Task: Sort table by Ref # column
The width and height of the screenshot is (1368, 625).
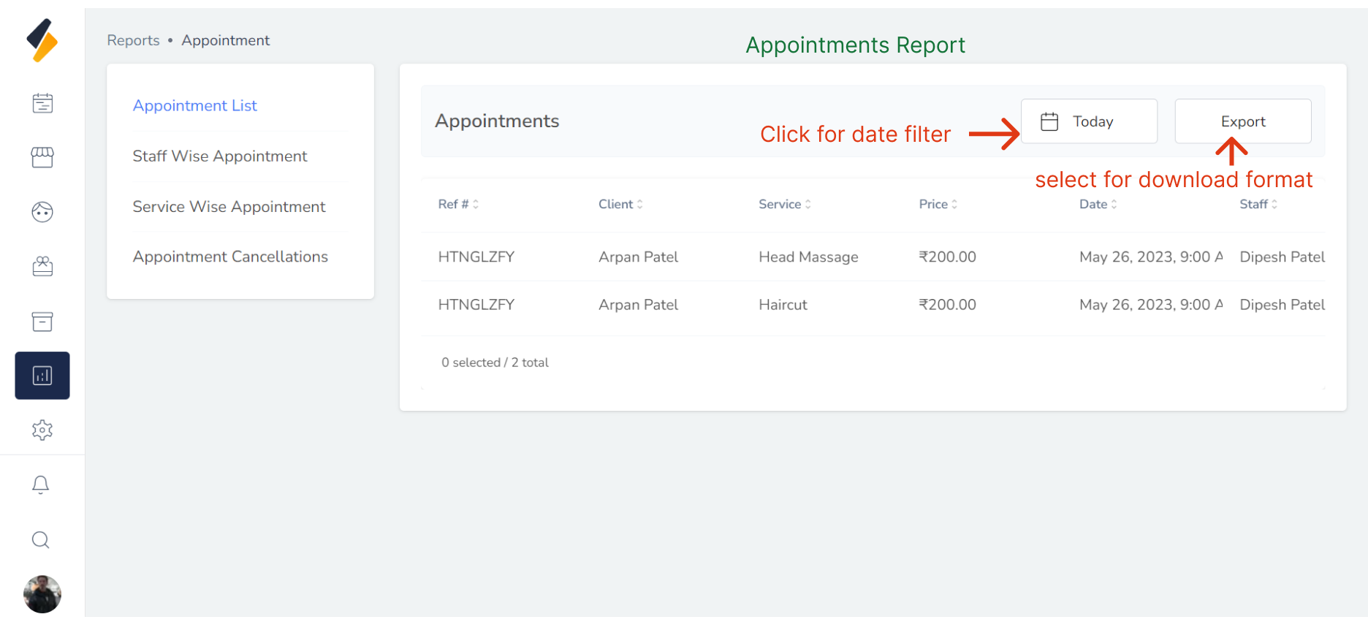Action: (458, 205)
